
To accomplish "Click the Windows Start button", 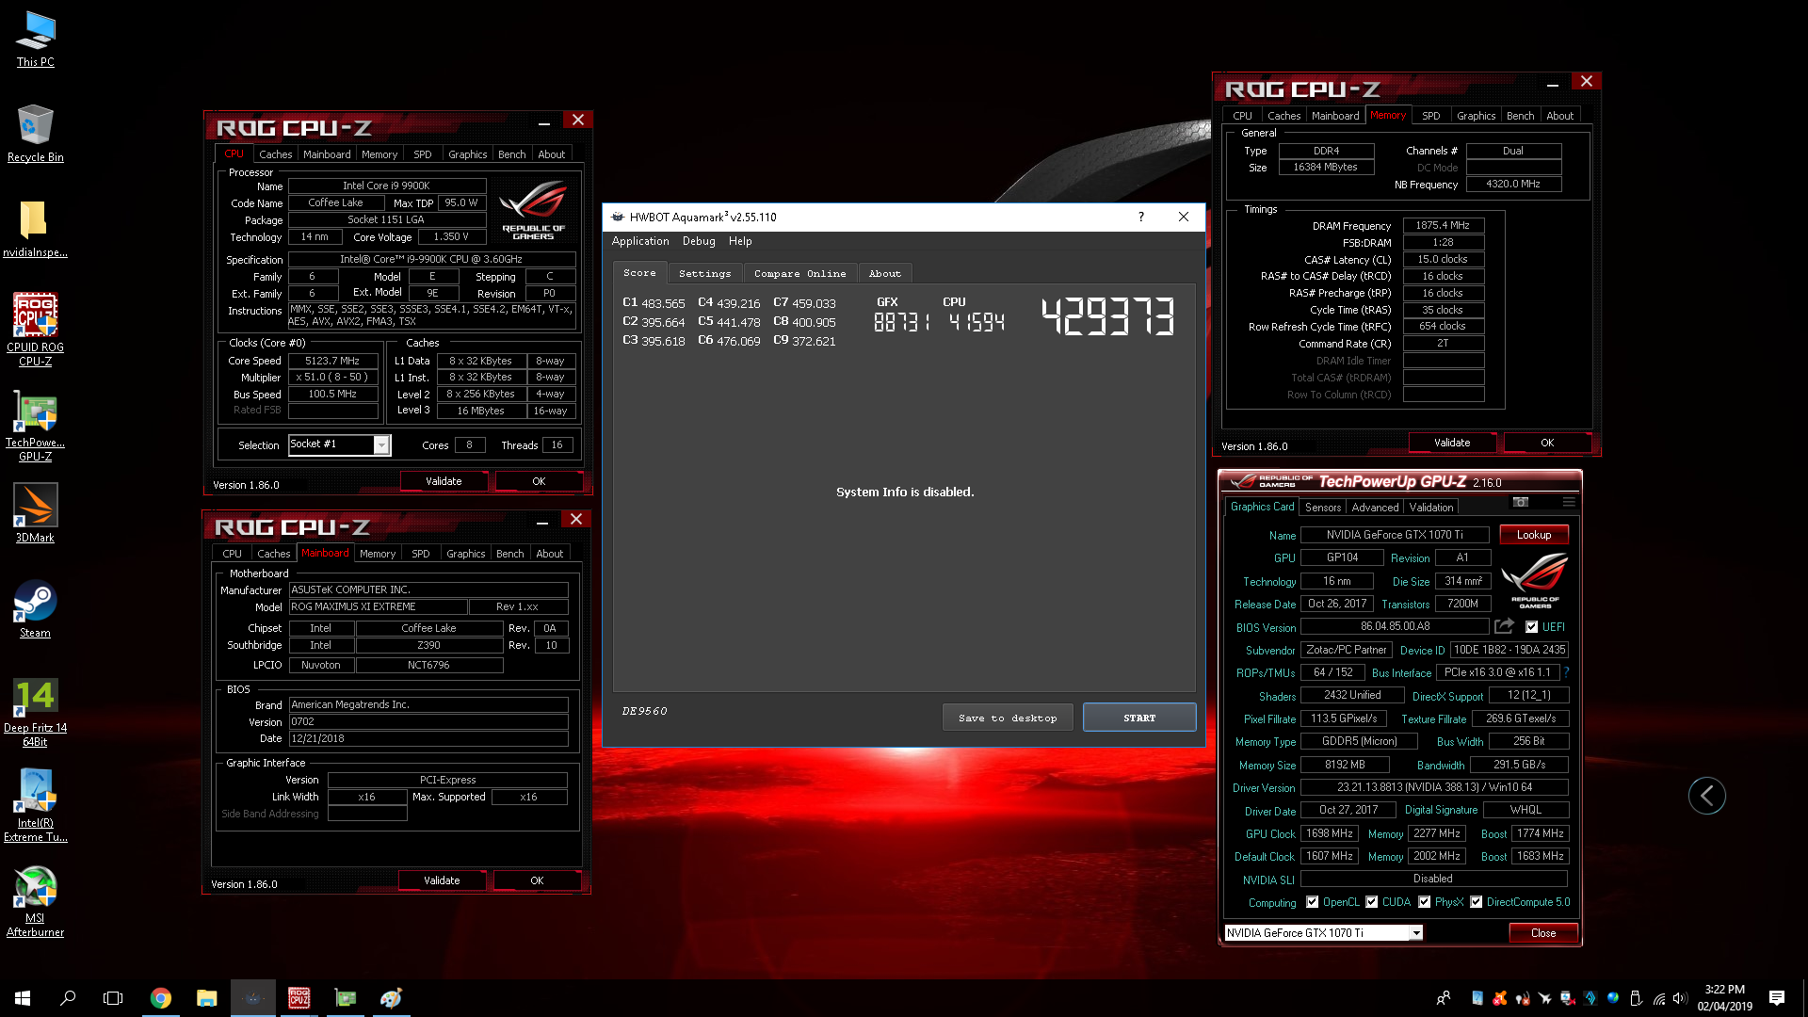I will point(23,998).
